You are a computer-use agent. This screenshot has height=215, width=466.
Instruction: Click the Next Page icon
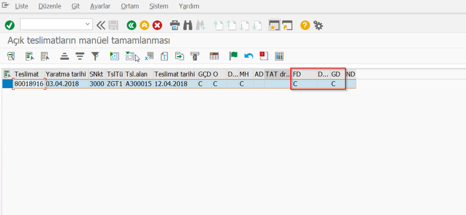[244, 25]
